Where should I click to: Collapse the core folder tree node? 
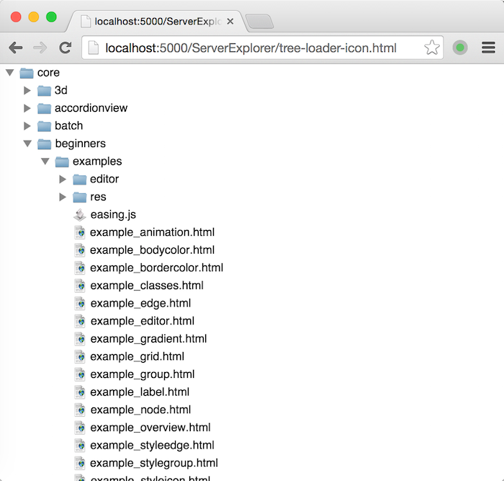(9, 73)
